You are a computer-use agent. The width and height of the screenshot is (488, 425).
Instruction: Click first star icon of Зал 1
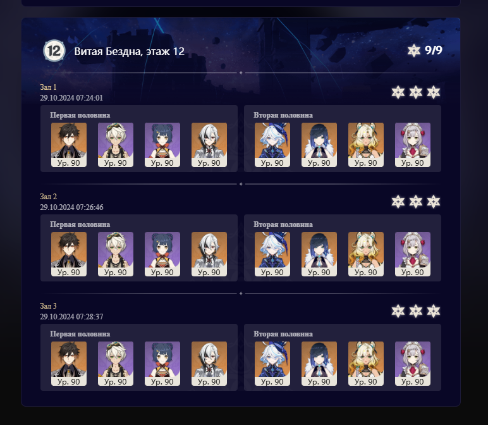click(x=398, y=92)
